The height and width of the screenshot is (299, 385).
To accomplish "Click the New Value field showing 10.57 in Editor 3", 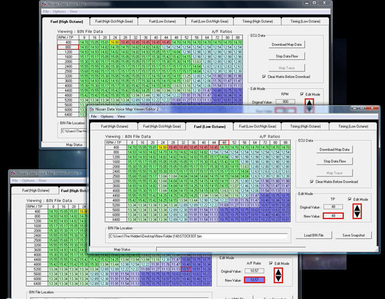I will [x=255, y=280].
